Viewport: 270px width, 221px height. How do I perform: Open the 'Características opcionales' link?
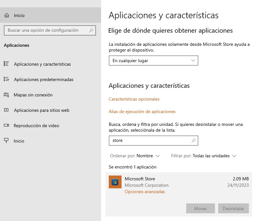point(134,99)
